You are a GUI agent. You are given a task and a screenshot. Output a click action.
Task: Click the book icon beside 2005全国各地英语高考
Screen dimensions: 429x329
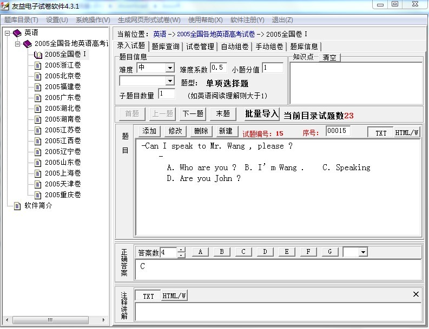tap(28, 44)
